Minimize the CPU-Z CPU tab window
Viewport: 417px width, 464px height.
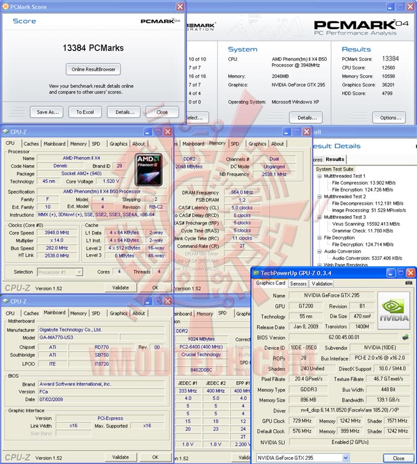[148, 132]
